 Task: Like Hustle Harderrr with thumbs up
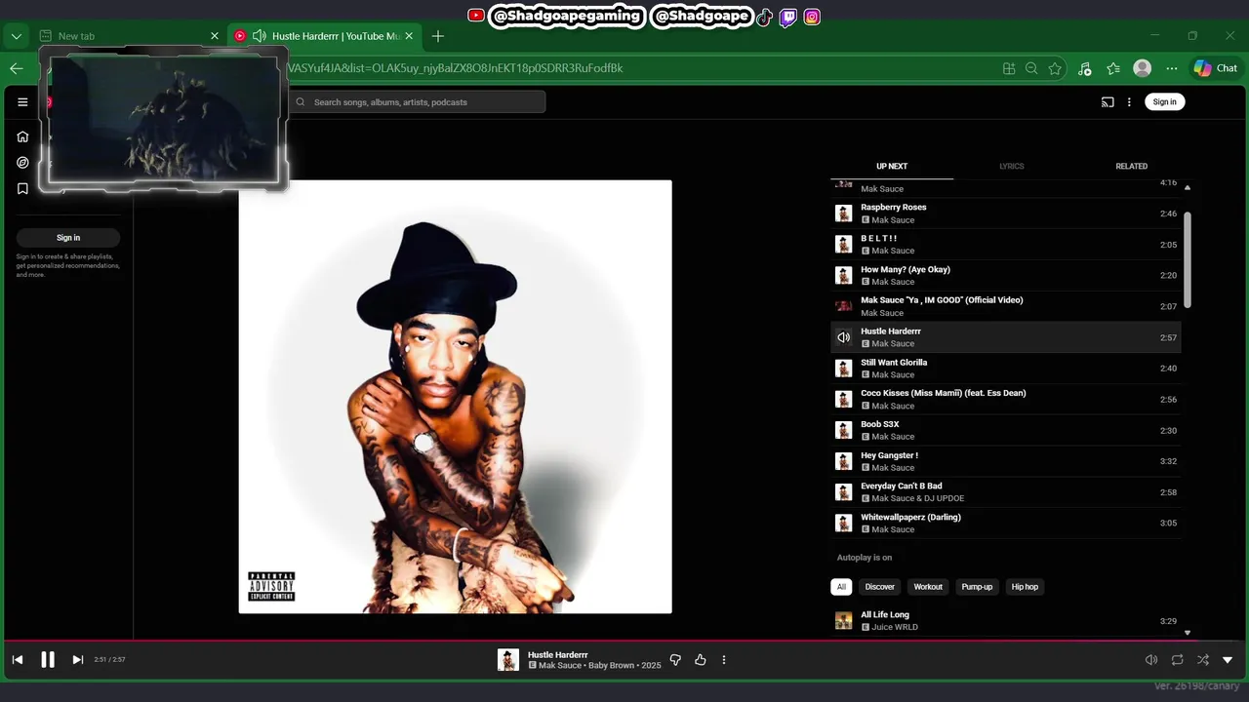click(700, 660)
